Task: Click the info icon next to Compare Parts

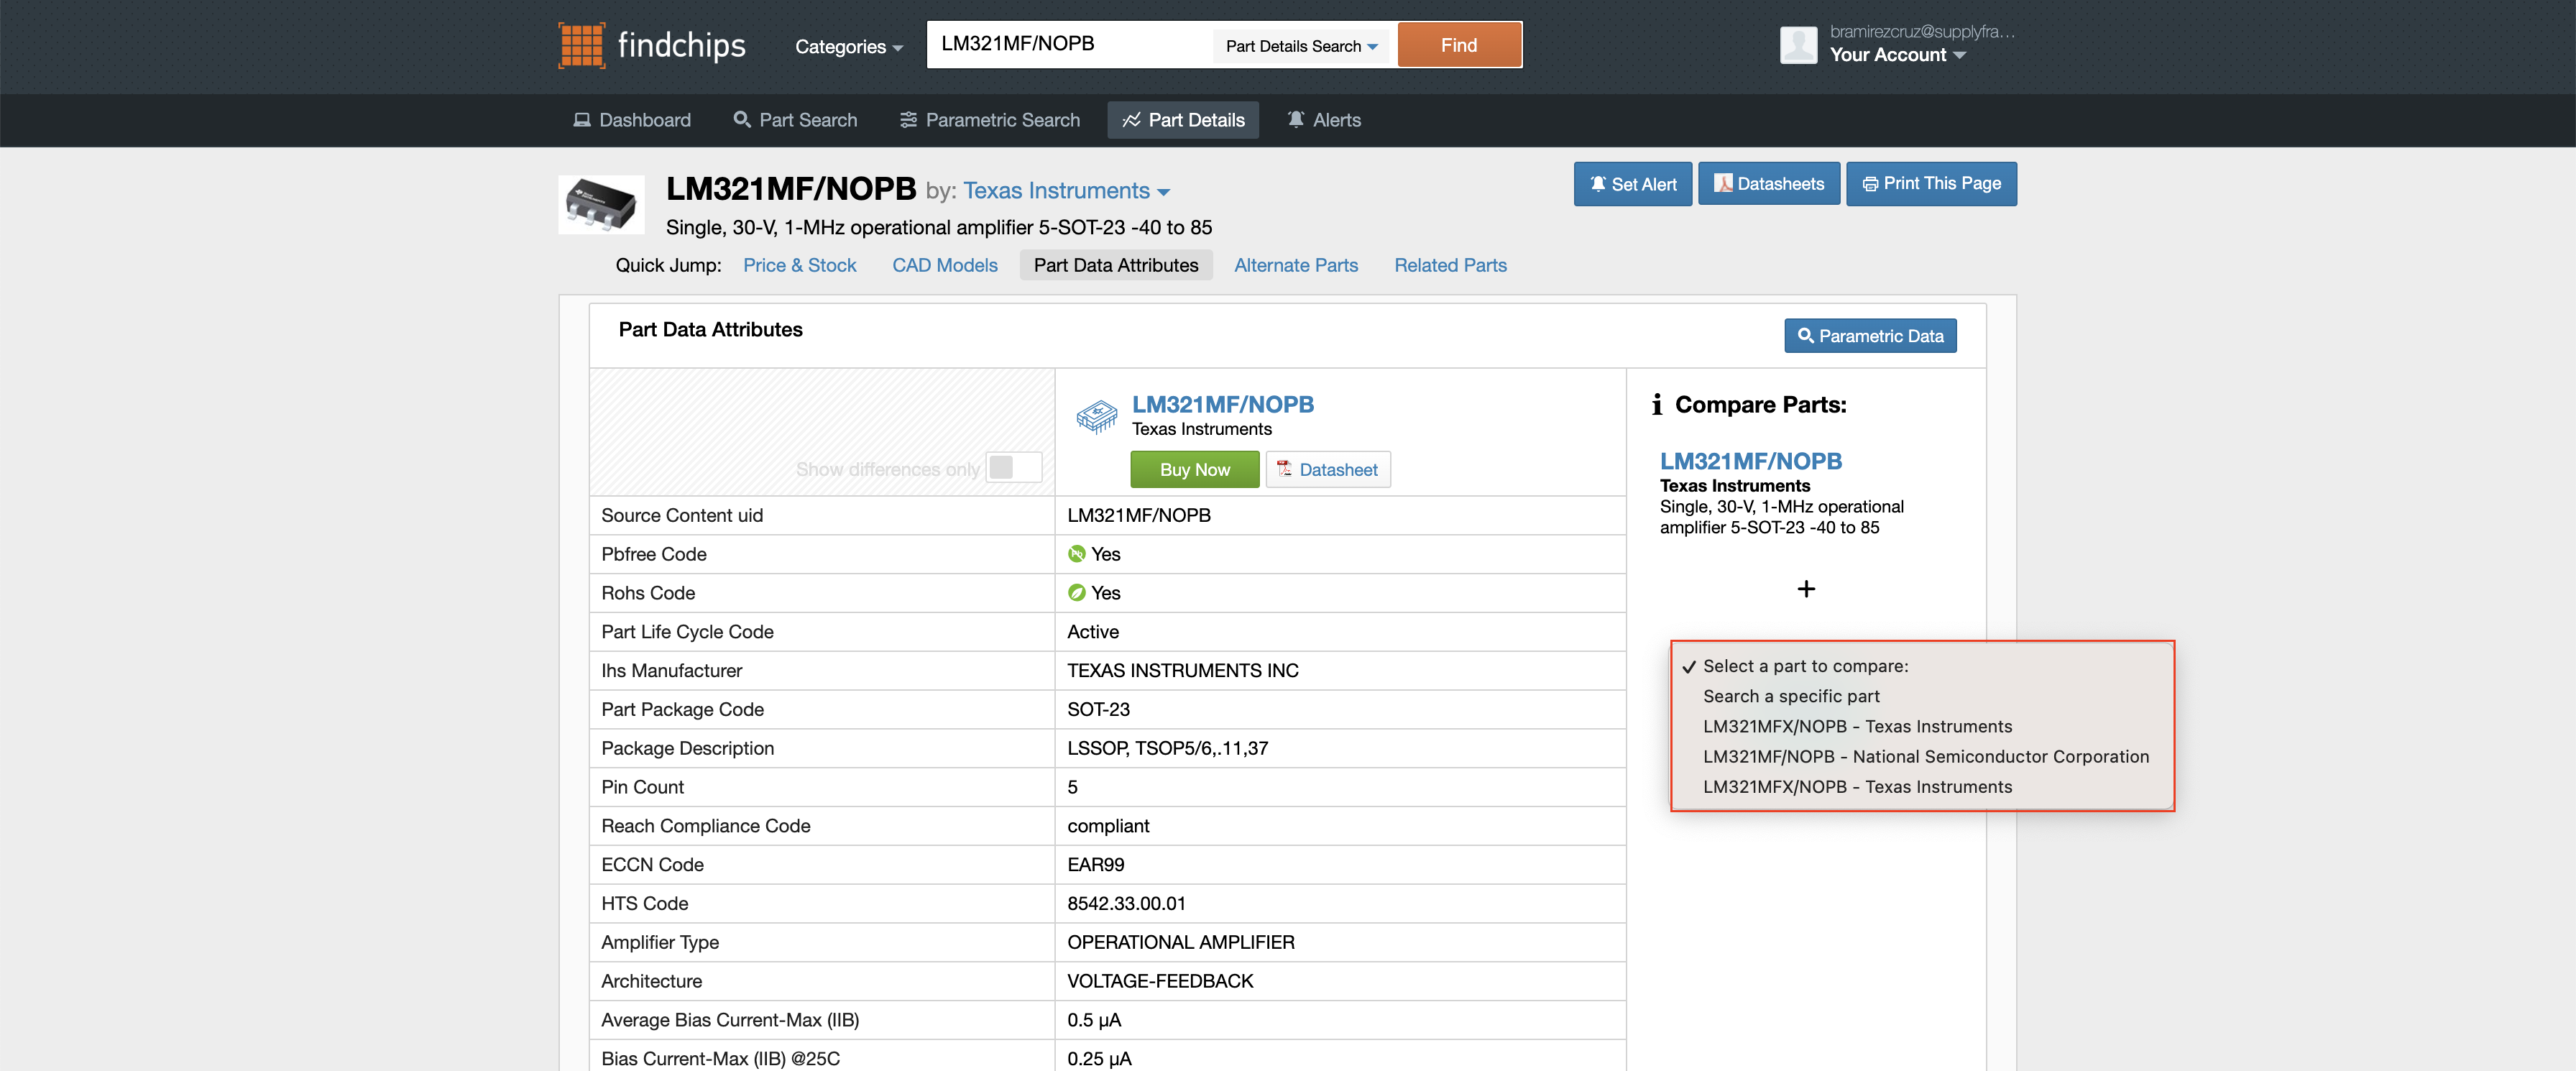Action: pyautogui.click(x=1656, y=404)
